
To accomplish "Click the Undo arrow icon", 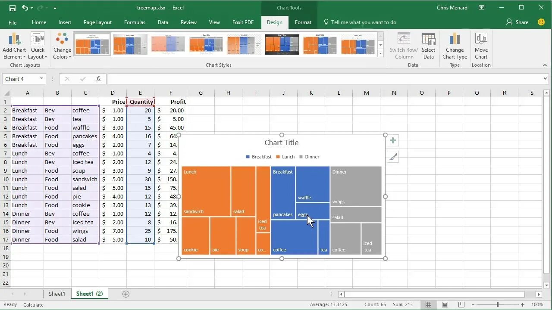I will [25, 8].
